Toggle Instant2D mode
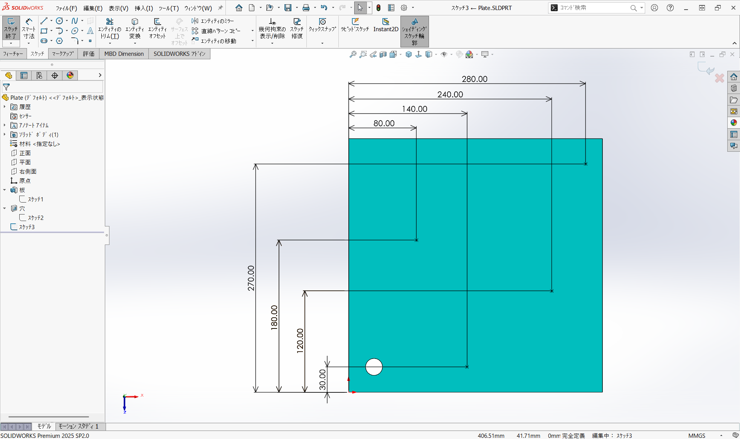The image size is (740, 439). click(x=386, y=25)
